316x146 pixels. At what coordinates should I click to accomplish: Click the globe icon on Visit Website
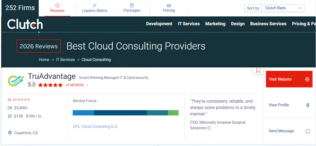[307, 79]
